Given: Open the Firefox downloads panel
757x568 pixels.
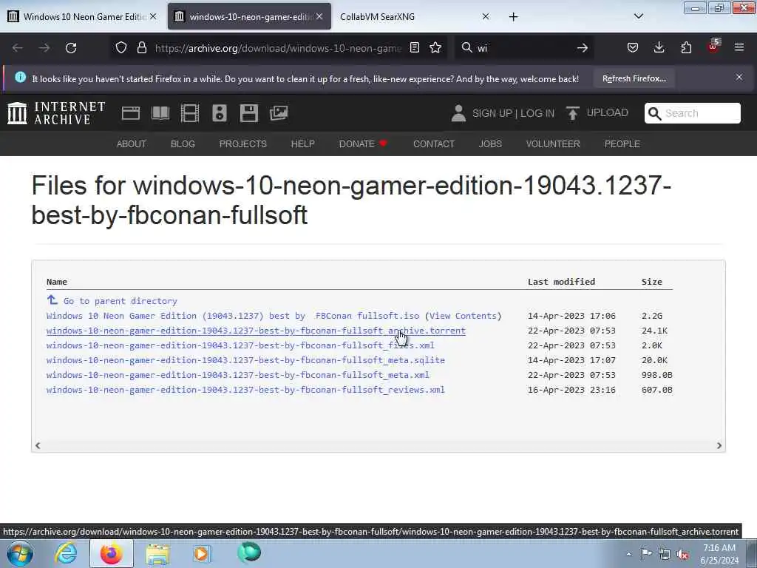Looking at the screenshot, I should pos(659,48).
